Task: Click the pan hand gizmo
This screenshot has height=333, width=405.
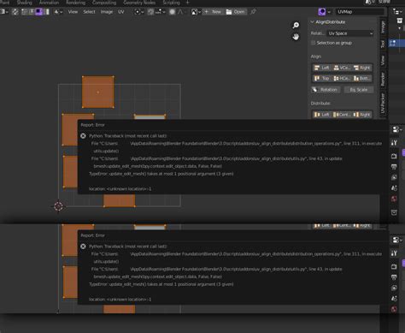Action: click(296, 37)
